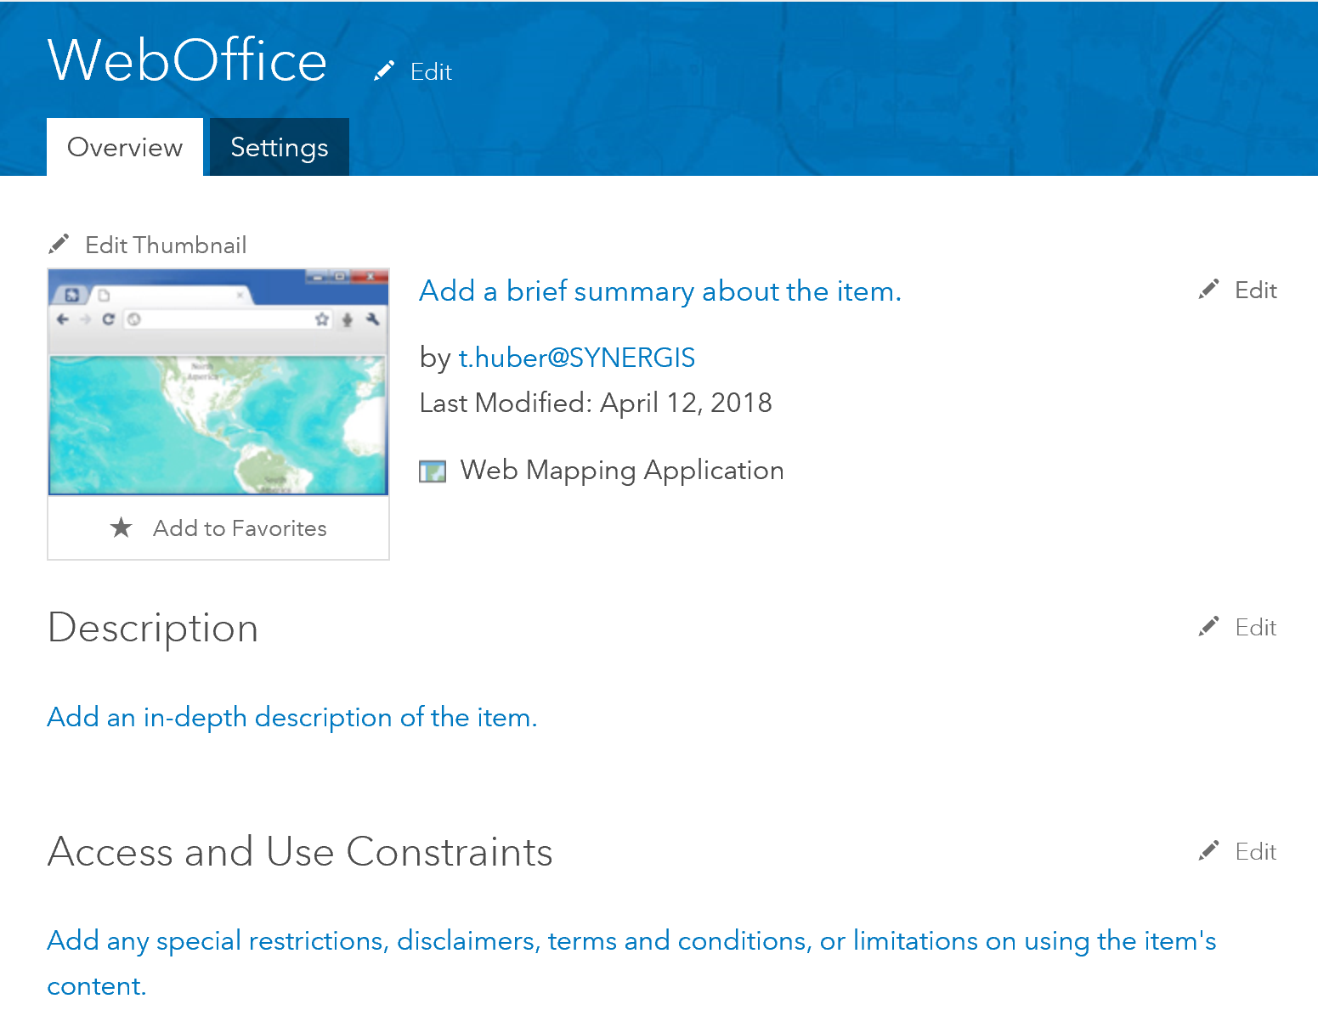The height and width of the screenshot is (1027, 1318).
Task: Click the star icon for favorites
Action: pos(122,528)
